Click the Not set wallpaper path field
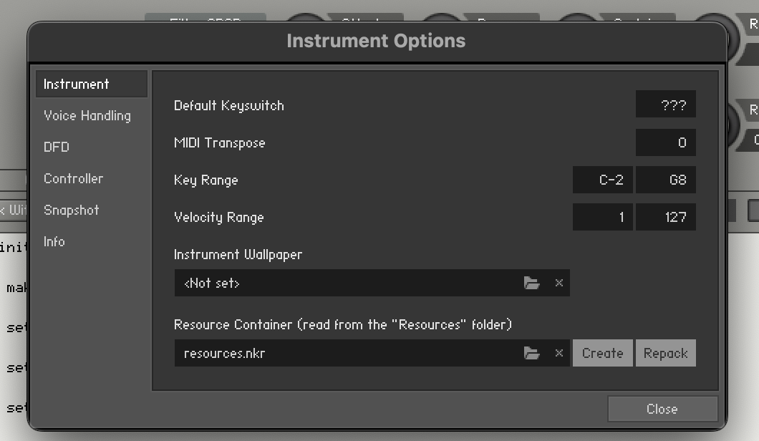The width and height of the screenshot is (759, 441). click(x=349, y=283)
